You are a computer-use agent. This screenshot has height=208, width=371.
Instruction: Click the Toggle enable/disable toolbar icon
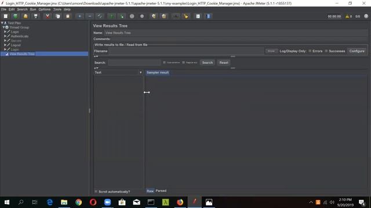100,16
